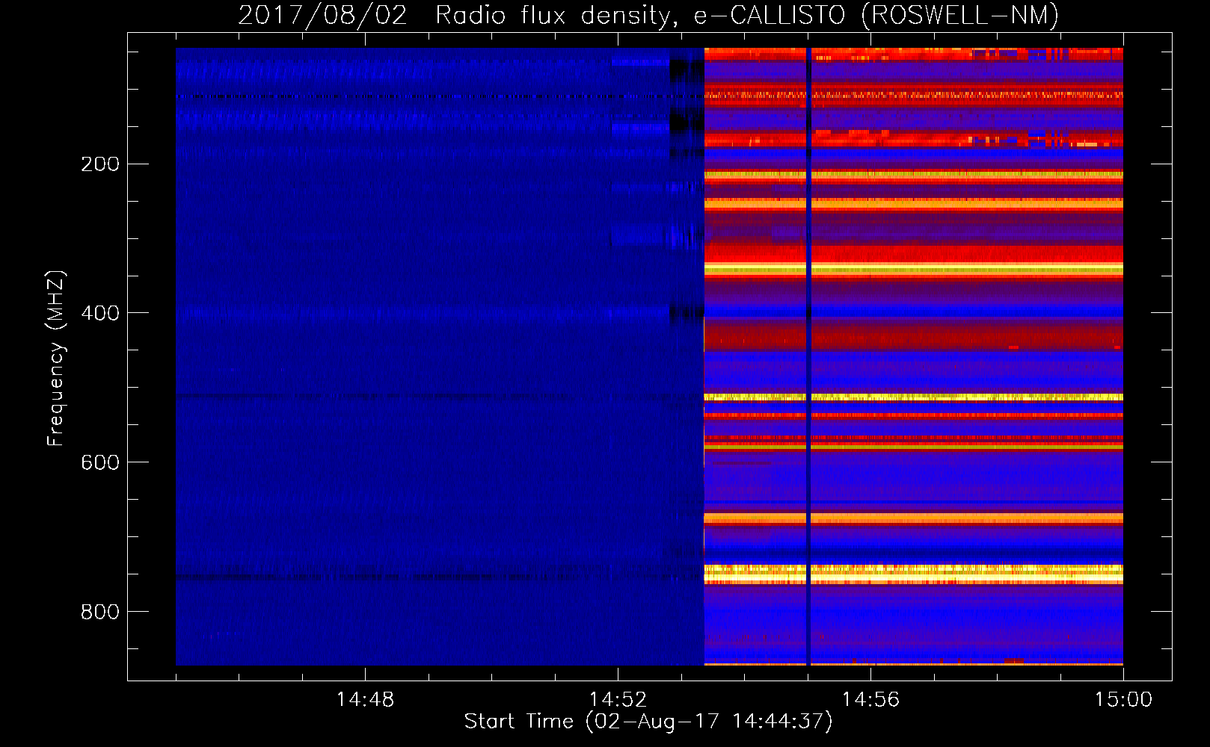
Task: Click the 14:48 time tick label
Action: click(x=365, y=700)
